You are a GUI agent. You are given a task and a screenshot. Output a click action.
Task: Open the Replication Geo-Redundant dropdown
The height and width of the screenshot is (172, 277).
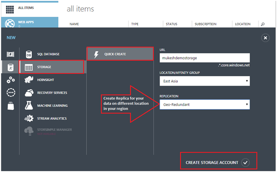(205, 105)
